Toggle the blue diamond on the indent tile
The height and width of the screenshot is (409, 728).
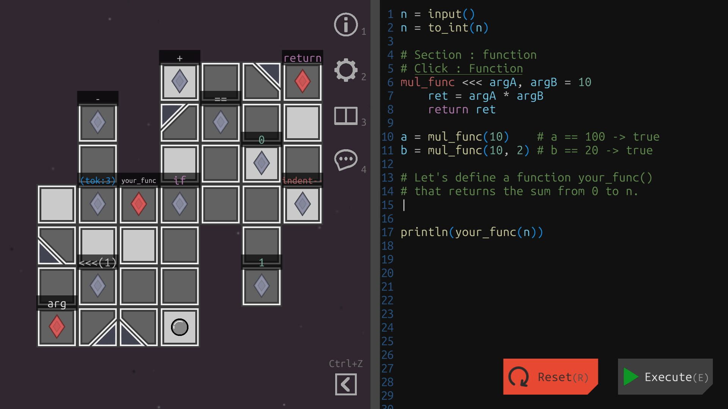click(302, 204)
